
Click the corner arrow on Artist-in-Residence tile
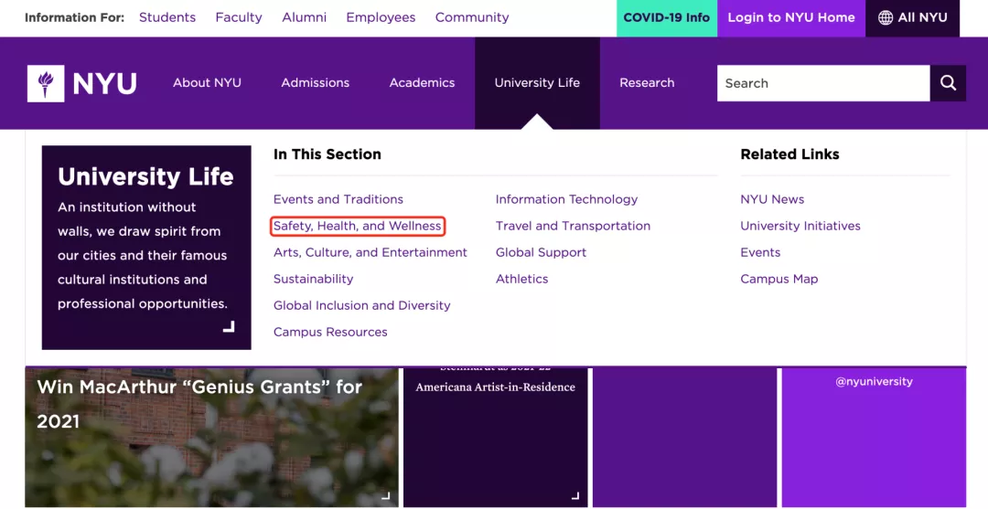click(x=575, y=496)
